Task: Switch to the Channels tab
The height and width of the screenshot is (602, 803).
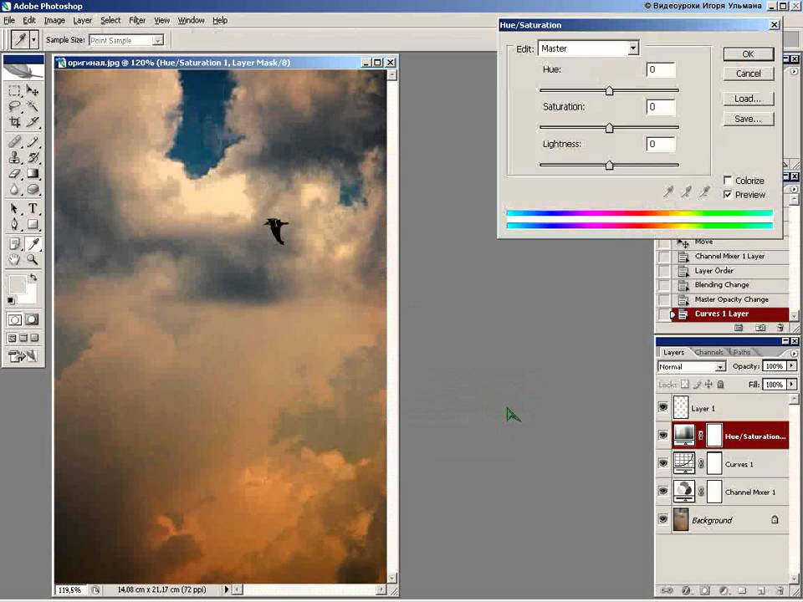Action: [708, 352]
